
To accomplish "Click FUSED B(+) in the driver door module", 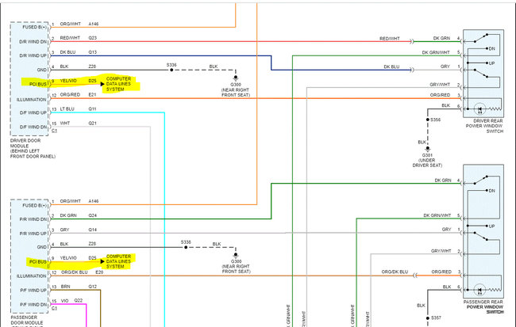I will [x=35, y=27].
